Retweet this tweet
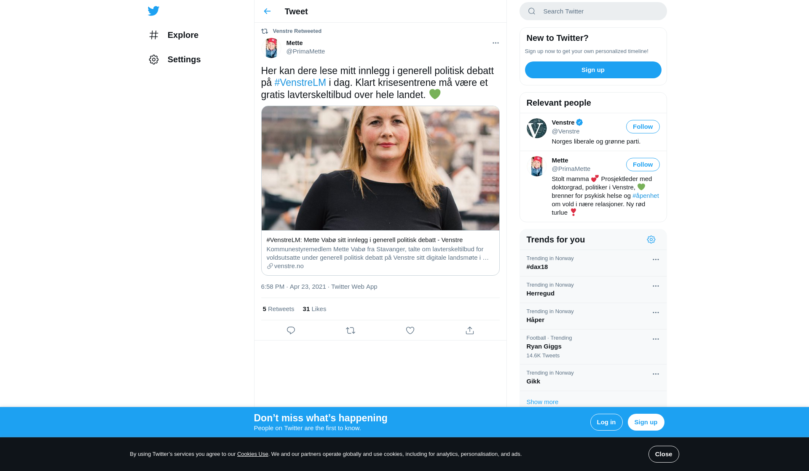809x471 pixels. click(351, 330)
